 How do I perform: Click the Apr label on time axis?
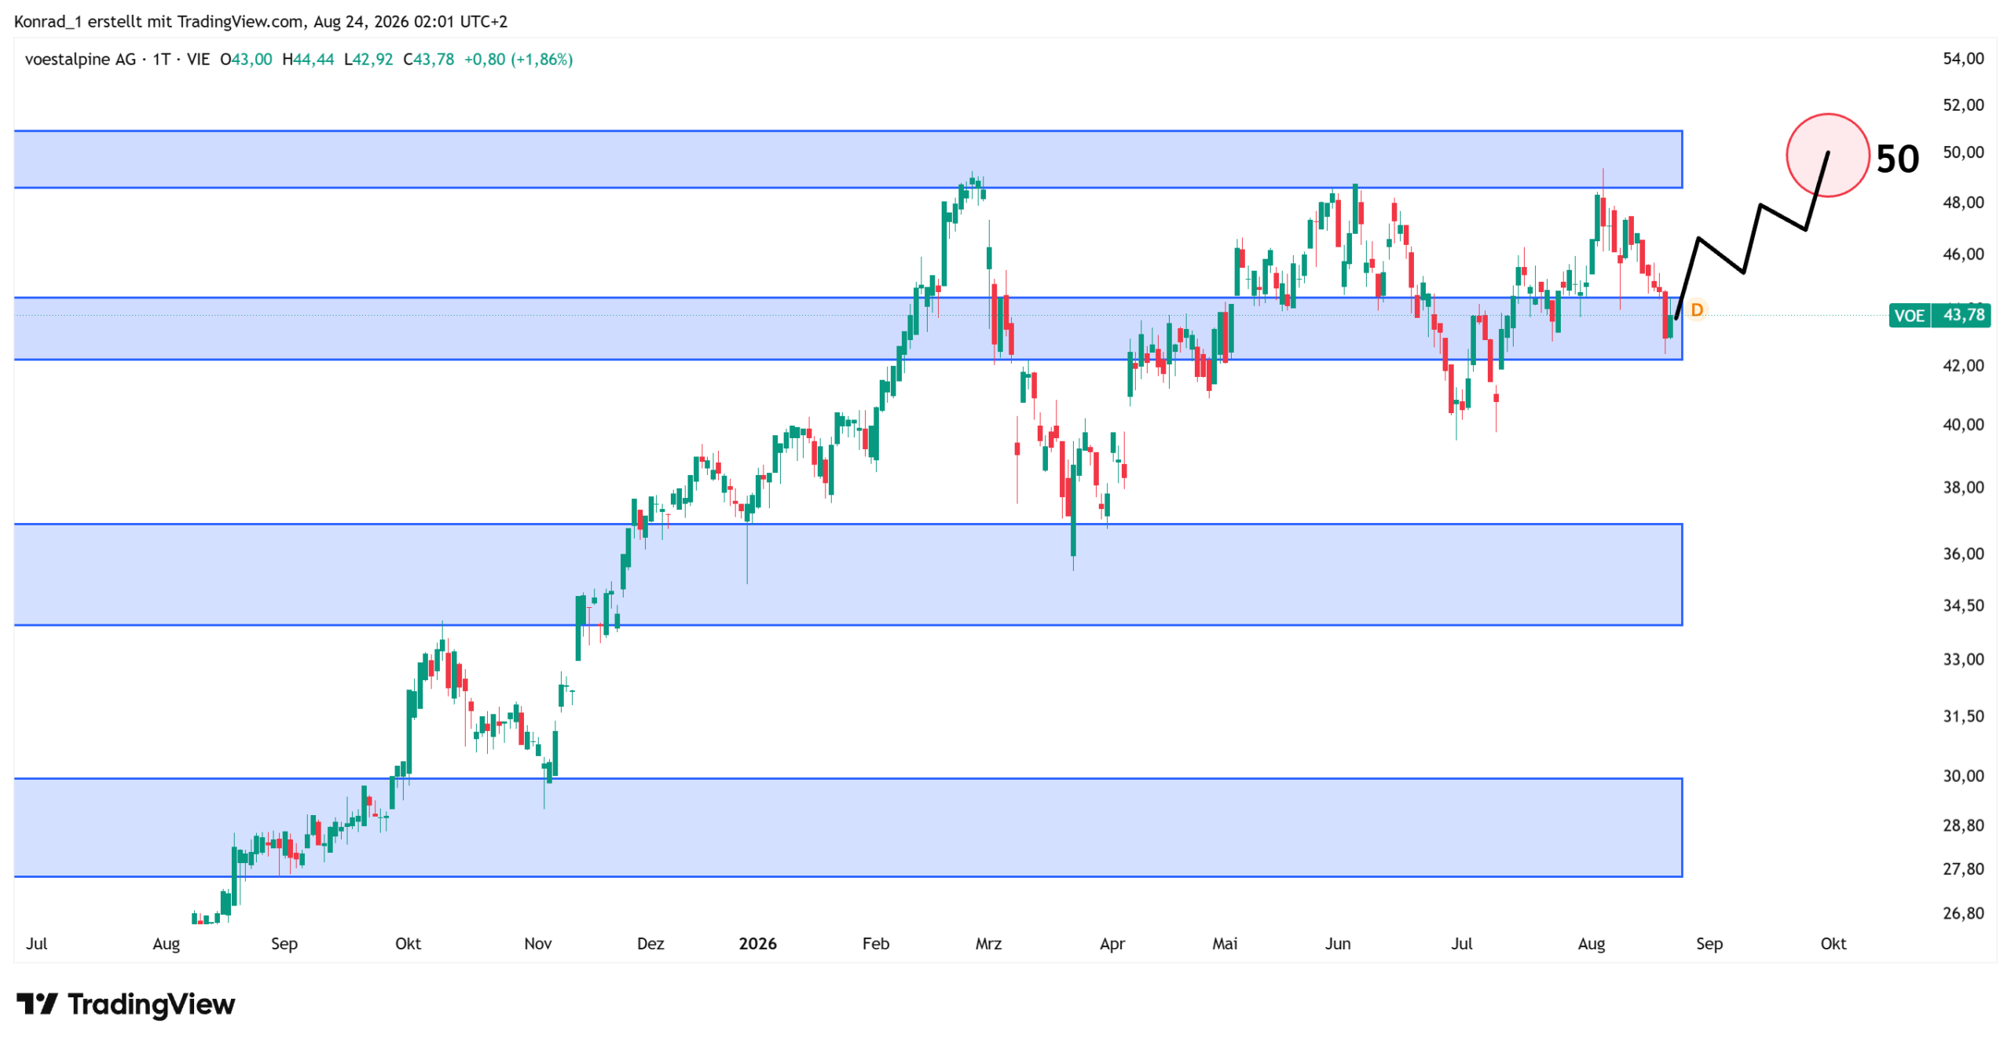1112,944
